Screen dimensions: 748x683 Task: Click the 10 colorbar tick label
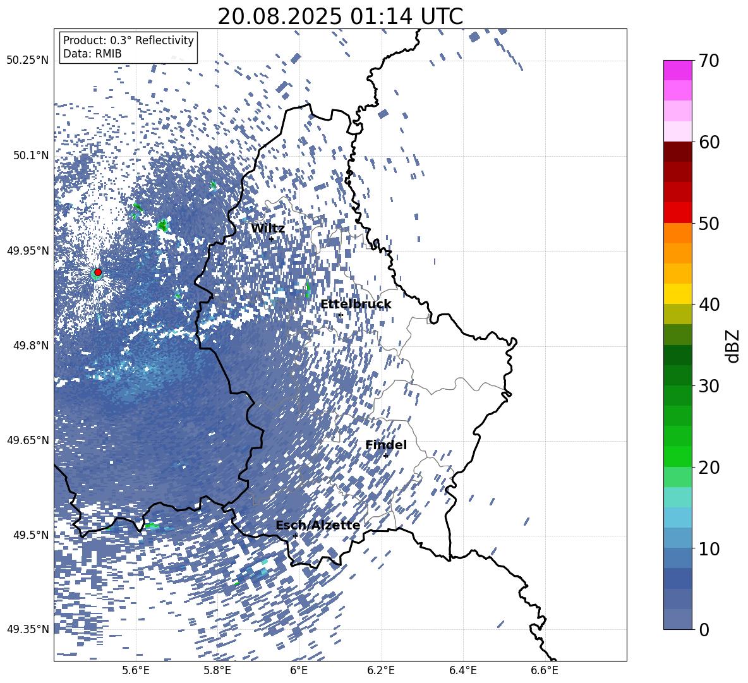tap(709, 548)
